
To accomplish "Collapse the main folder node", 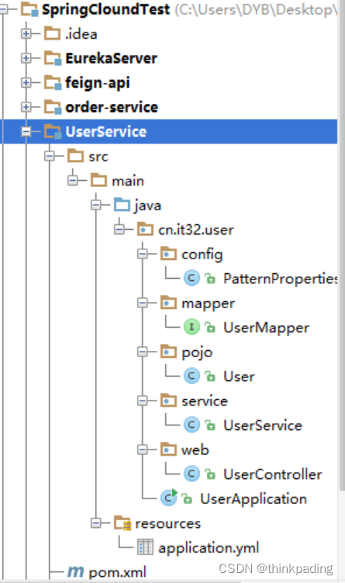I will [73, 181].
